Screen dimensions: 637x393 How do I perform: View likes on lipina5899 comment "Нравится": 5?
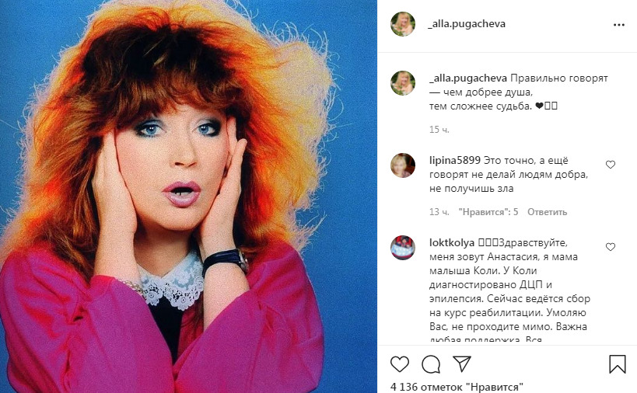point(488,212)
